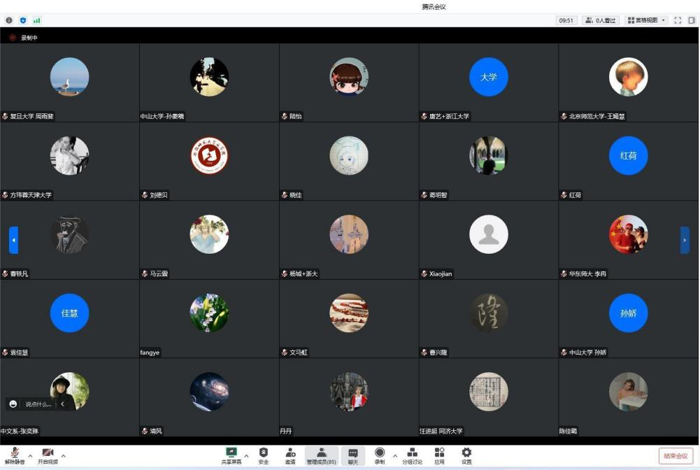The image size is (700, 470).
Task: Go to previous page of participants
Action: [13, 240]
